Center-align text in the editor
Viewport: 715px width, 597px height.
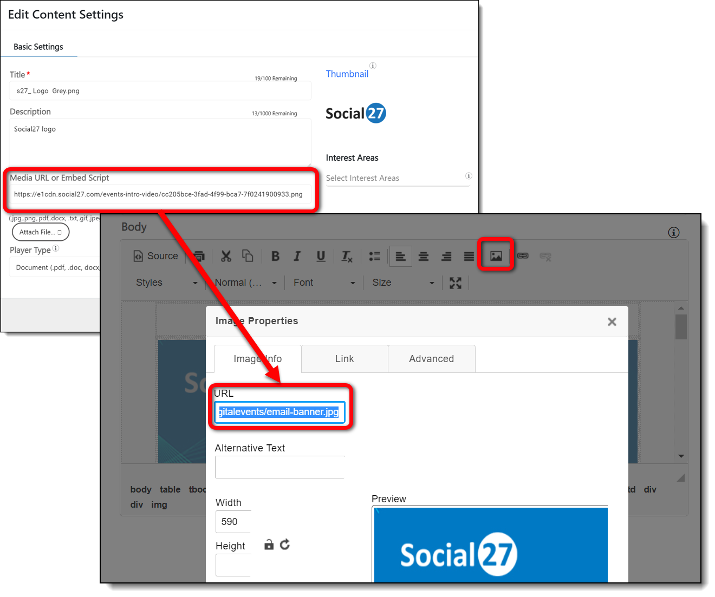[x=424, y=257]
